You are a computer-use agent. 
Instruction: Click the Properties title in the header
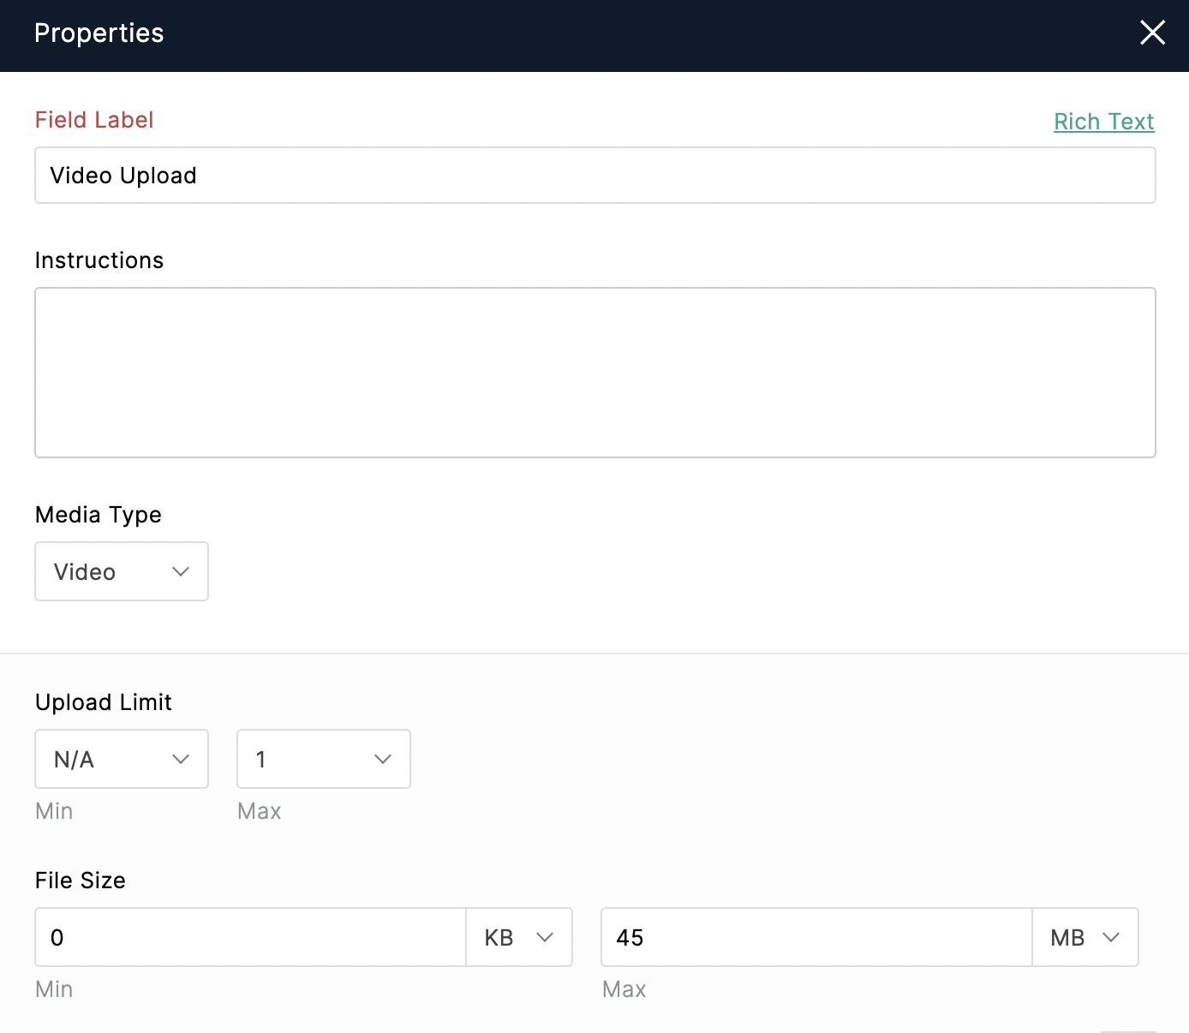pos(99,33)
